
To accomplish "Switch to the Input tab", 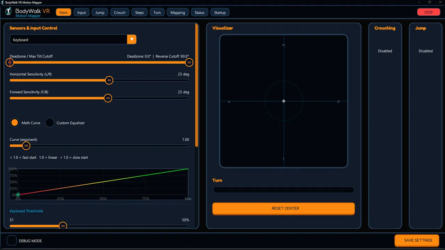I will tap(82, 12).
